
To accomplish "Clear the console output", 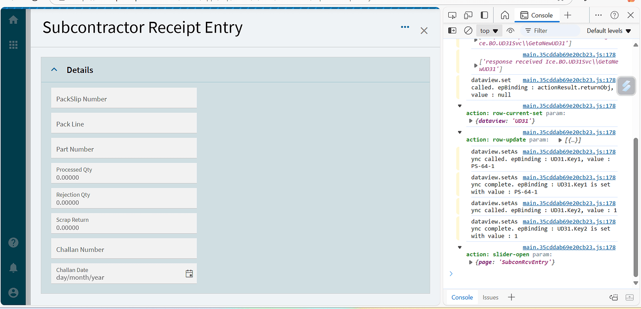I will click(x=467, y=30).
